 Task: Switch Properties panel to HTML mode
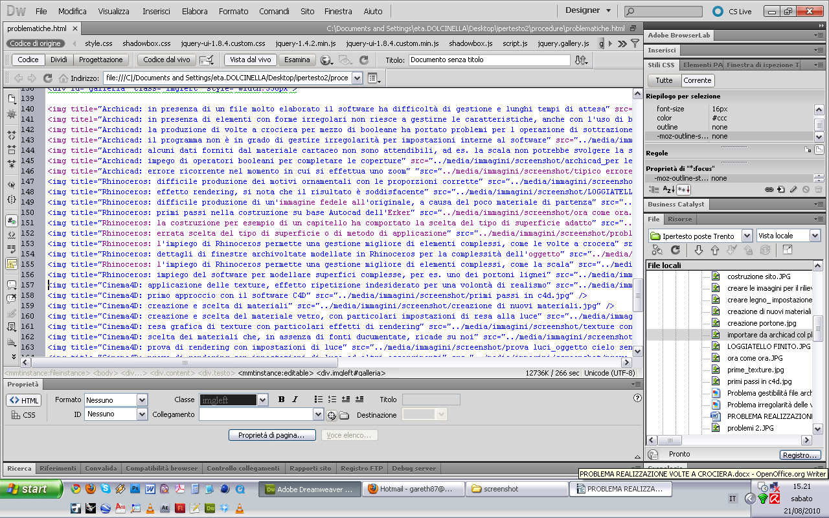[24, 400]
